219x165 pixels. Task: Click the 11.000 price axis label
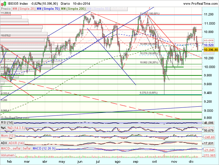click(210, 24)
